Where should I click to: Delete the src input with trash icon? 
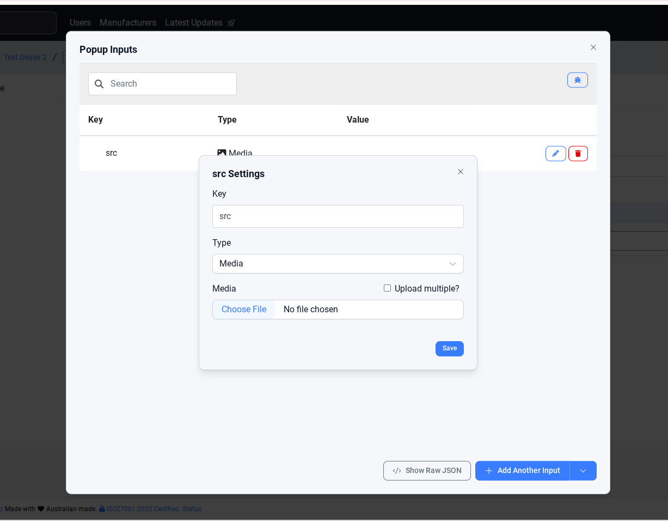(x=578, y=154)
